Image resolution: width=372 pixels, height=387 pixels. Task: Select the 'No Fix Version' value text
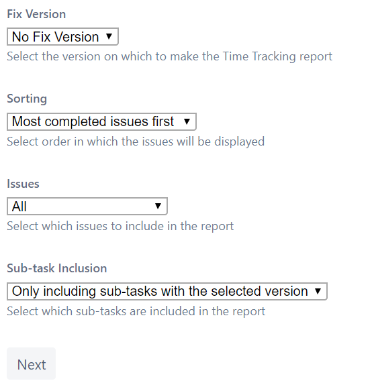[55, 37]
